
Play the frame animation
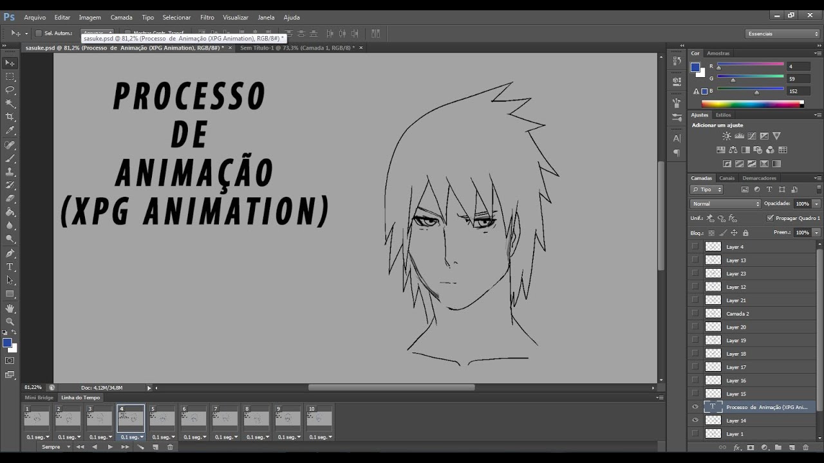(109, 447)
